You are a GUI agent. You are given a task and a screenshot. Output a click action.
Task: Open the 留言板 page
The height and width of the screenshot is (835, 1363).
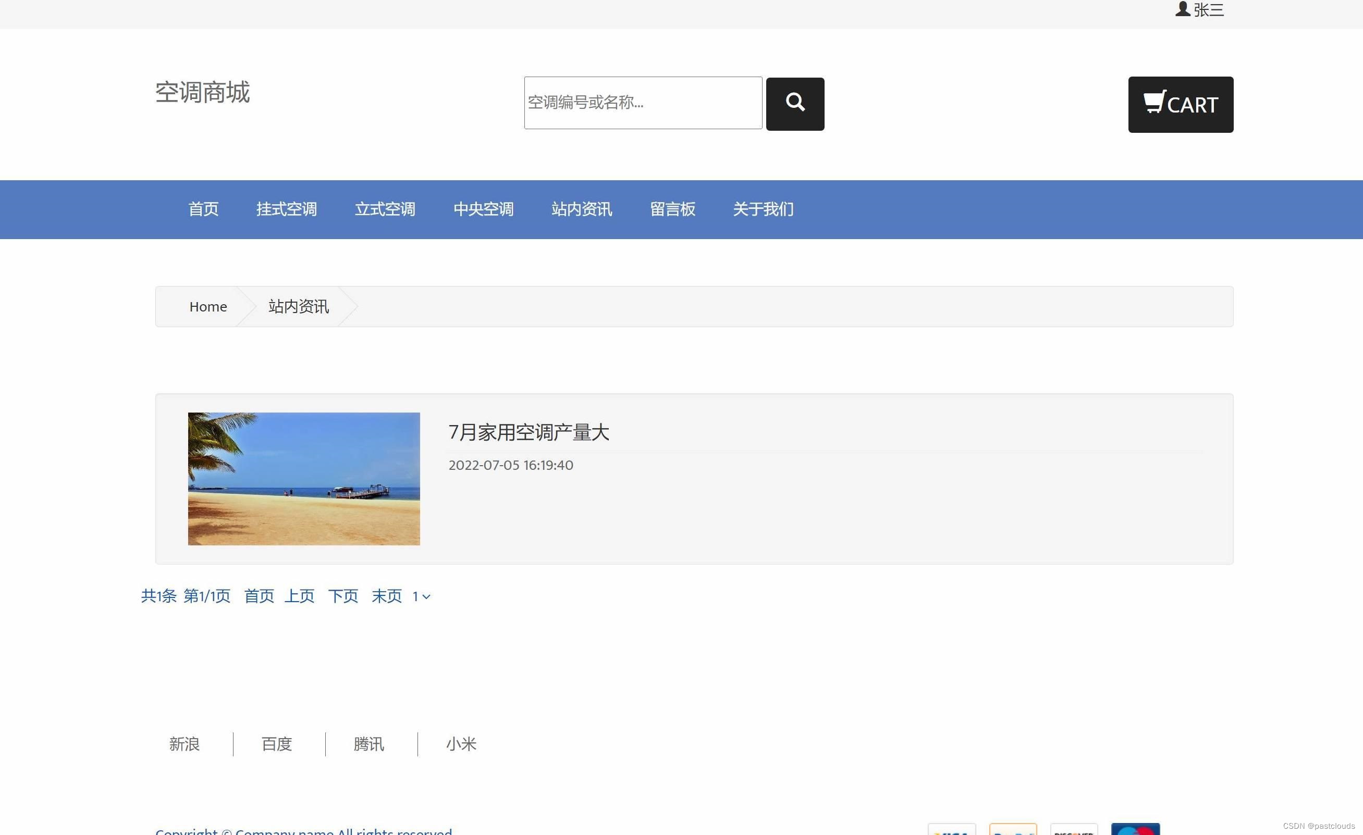point(673,209)
